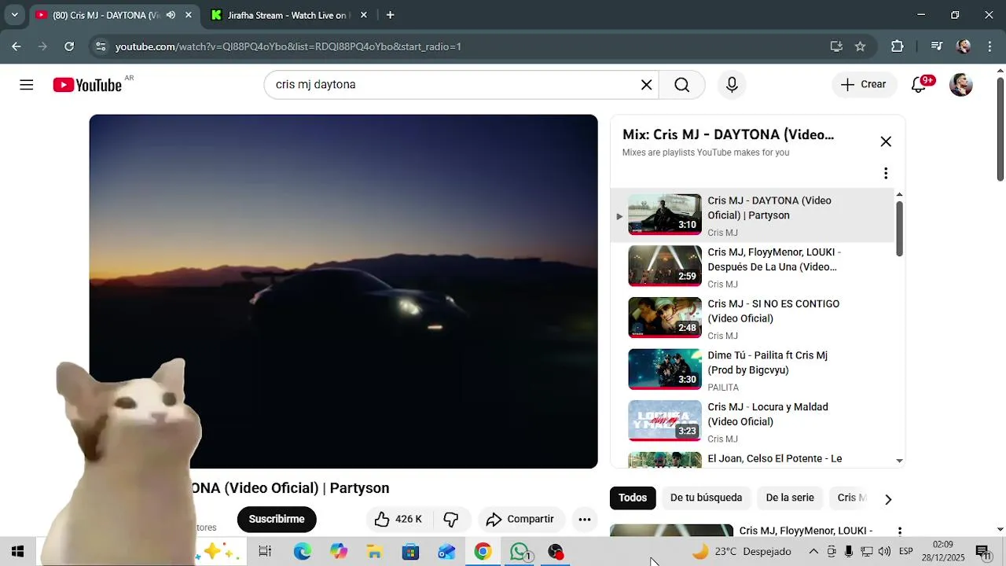Go back in Chrome navigation
Image resolution: width=1006 pixels, height=566 pixels.
(17, 46)
